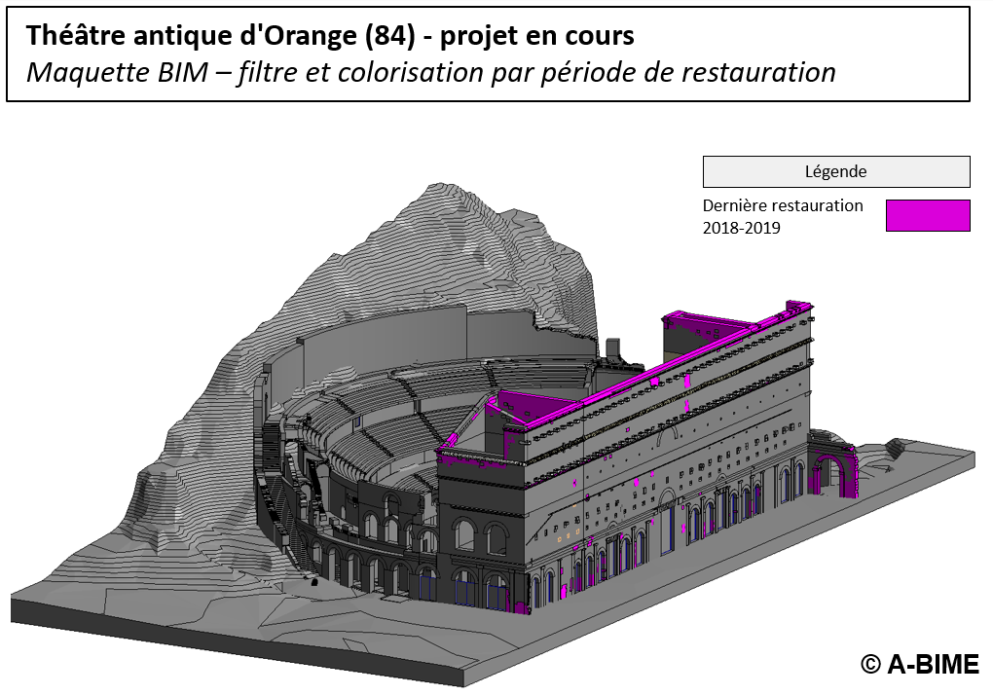Select the "Légende" header box
The image size is (993, 695).
click(835, 171)
